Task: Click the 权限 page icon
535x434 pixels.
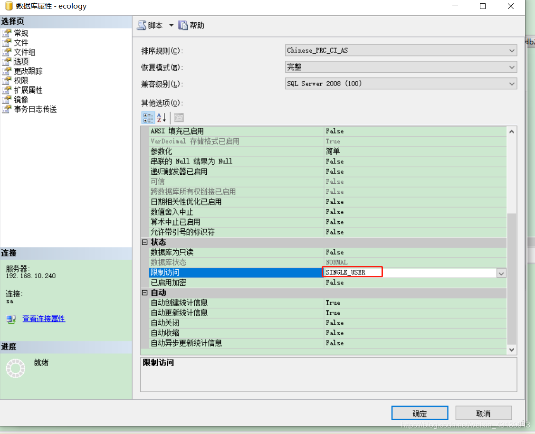Action: point(7,80)
